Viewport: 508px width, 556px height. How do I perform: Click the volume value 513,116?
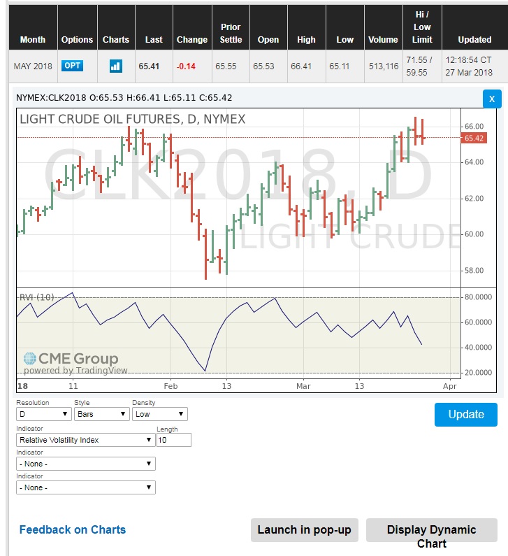pyautogui.click(x=384, y=66)
